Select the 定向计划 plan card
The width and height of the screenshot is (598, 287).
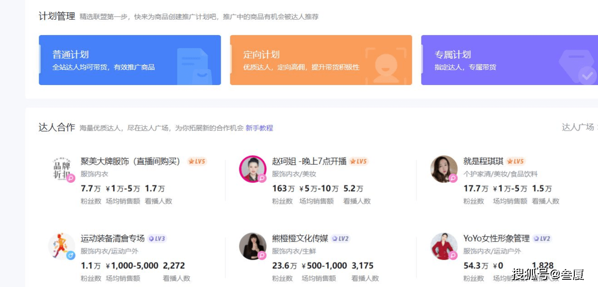pyautogui.click(x=321, y=60)
